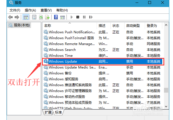Screen dimensions: 173x120
Task: Click the scrollbar up arrow
Action: (x=166, y=25)
